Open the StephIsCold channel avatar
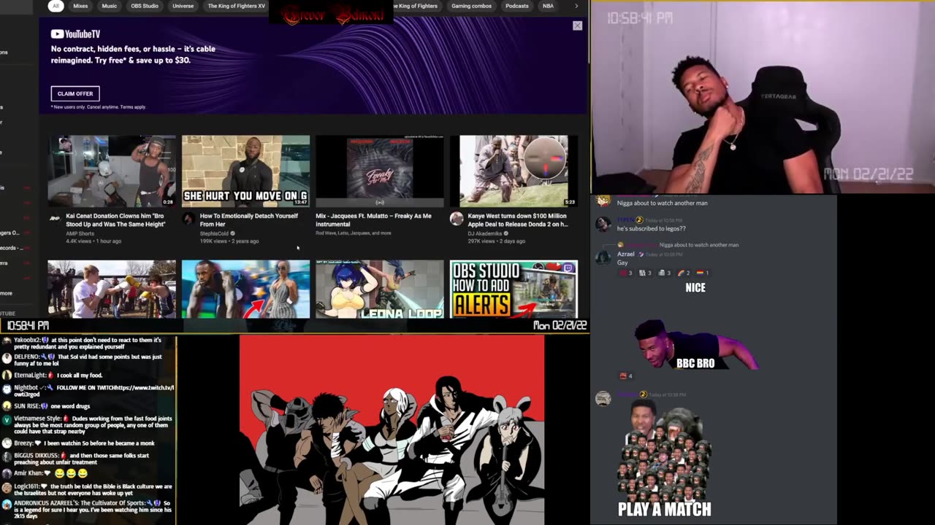 pyautogui.click(x=188, y=219)
